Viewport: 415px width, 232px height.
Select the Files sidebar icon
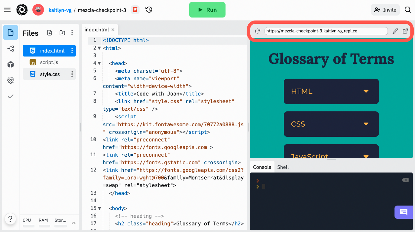11,32
